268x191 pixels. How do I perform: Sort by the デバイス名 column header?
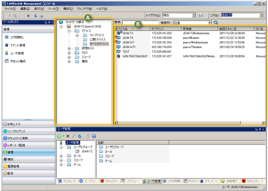pyautogui.click(x=132, y=29)
